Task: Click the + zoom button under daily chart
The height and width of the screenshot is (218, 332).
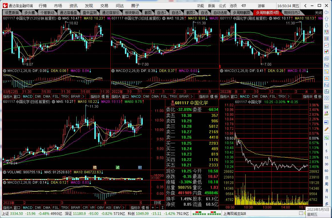Action: click(x=153, y=208)
